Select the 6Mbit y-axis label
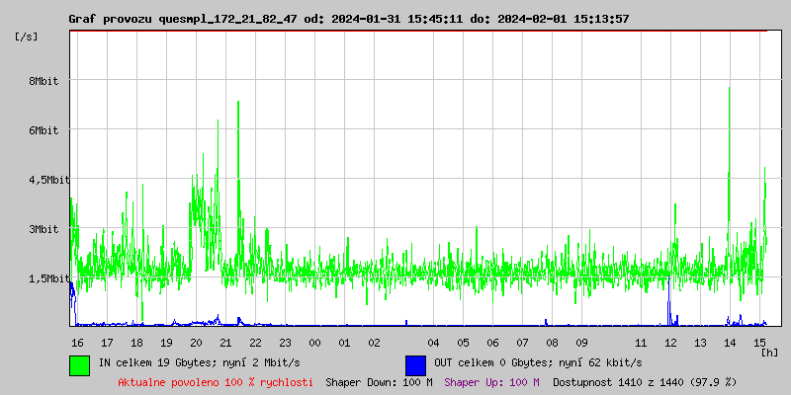Image resolution: width=791 pixels, height=395 pixels. pyautogui.click(x=44, y=130)
